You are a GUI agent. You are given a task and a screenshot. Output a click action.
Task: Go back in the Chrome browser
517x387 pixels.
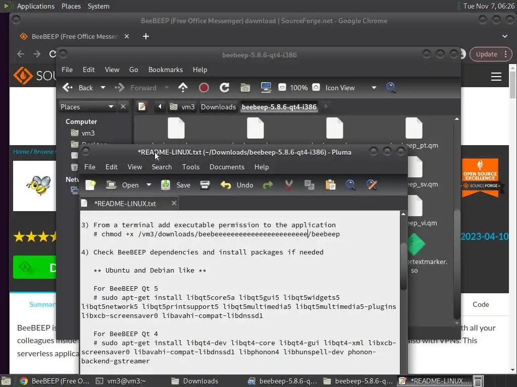20,53
